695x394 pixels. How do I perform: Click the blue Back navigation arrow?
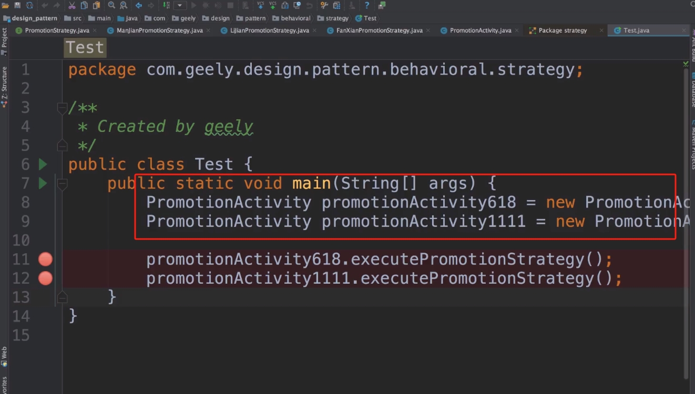click(139, 5)
